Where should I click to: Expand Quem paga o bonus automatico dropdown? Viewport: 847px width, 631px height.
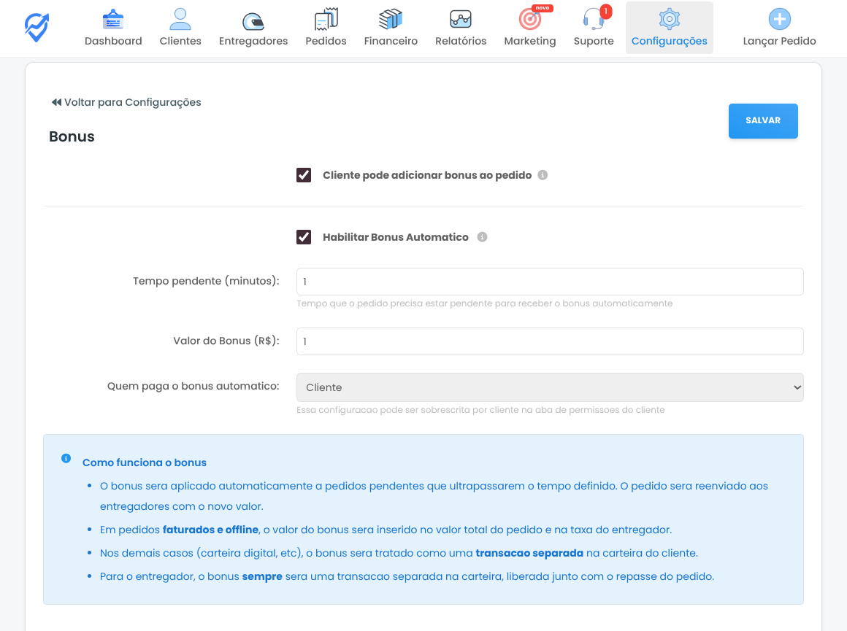tap(549, 387)
